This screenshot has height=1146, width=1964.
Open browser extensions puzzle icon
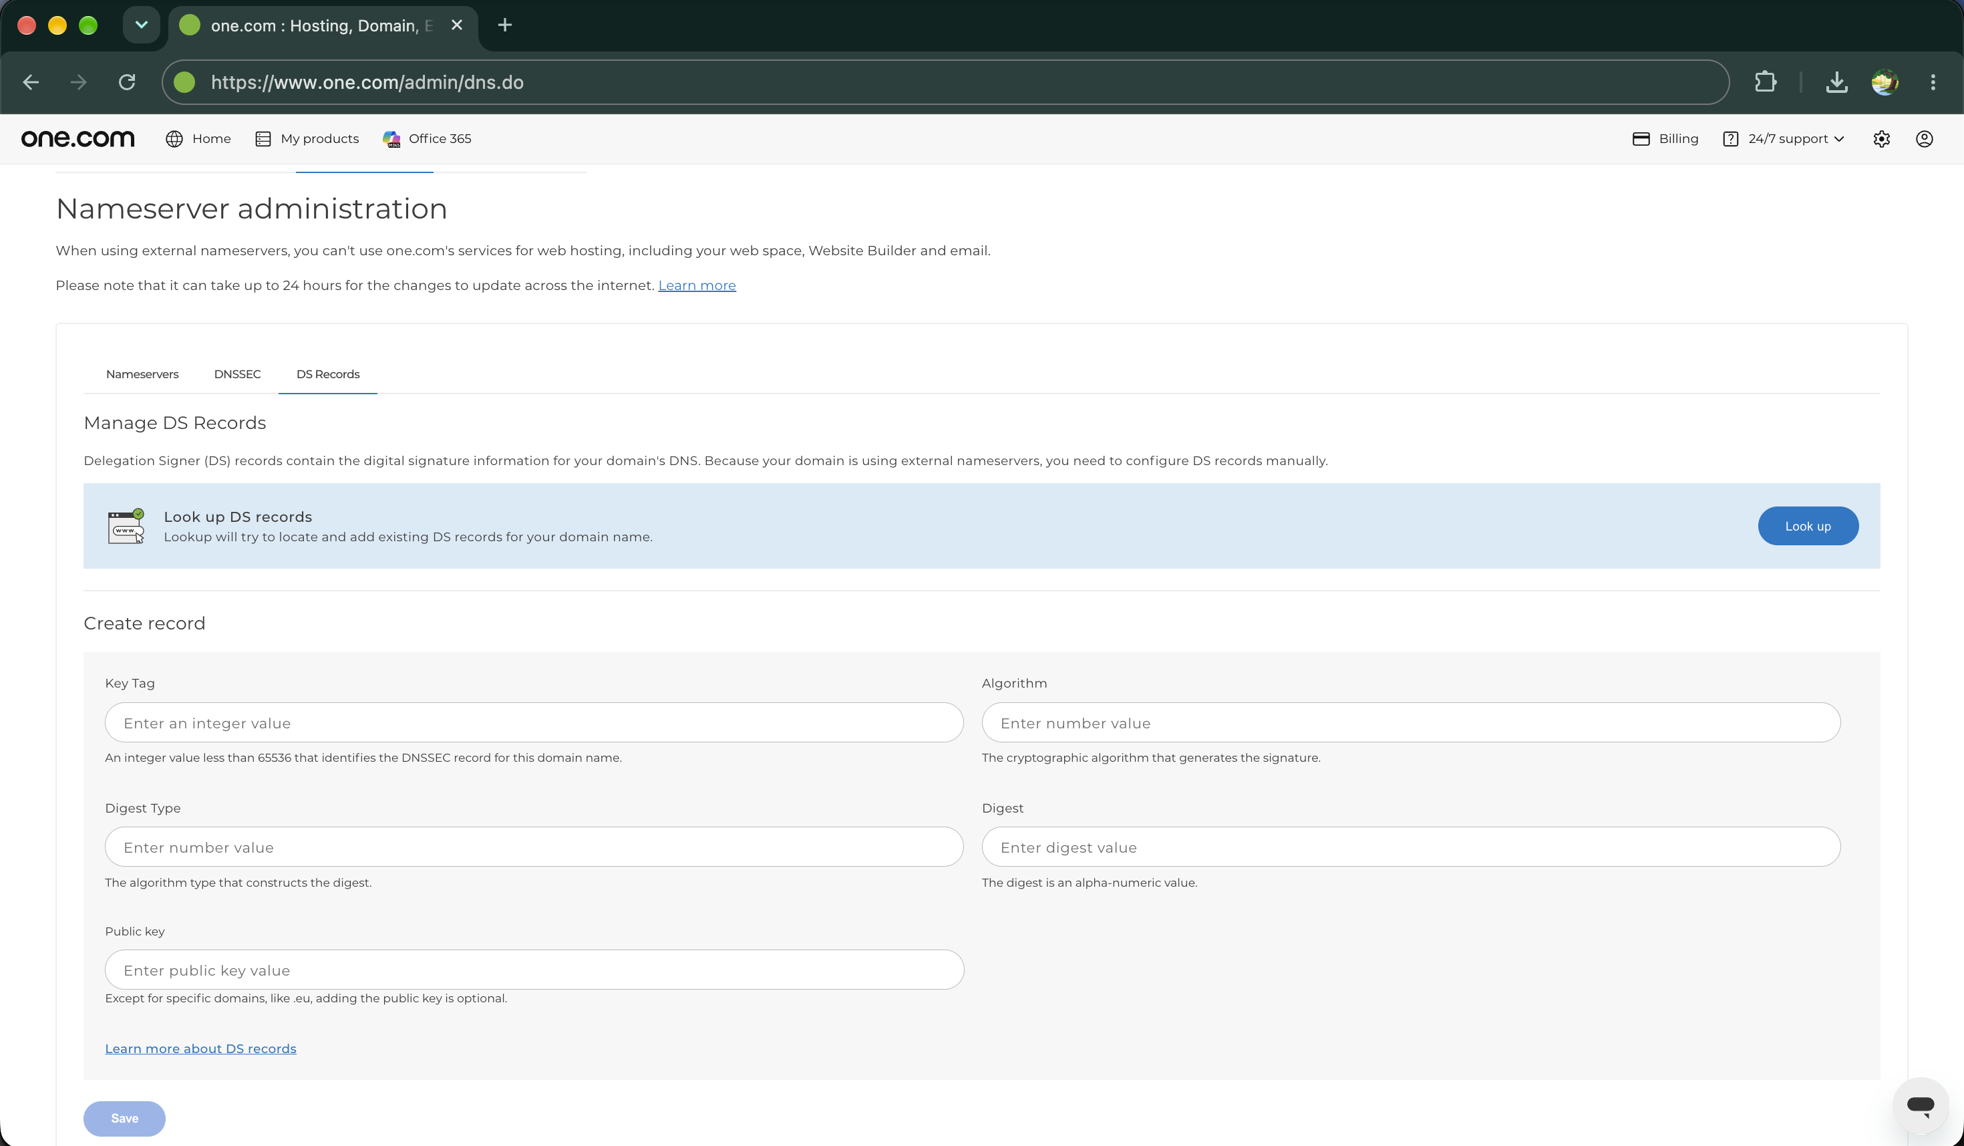pyautogui.click(x=1765, y=82)
